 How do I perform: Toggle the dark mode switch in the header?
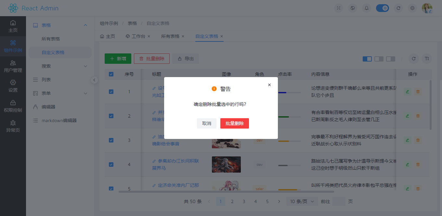point(383,8)
